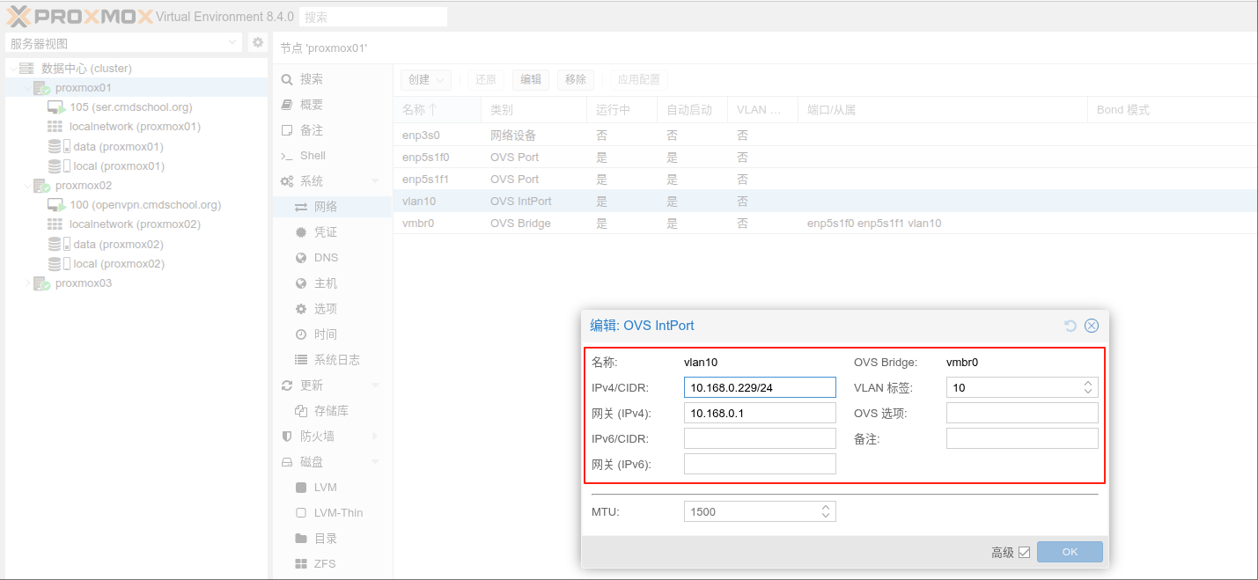1258x580 pixels.
Task: Open the server view dropdown
Action: [x=233, y=42]
